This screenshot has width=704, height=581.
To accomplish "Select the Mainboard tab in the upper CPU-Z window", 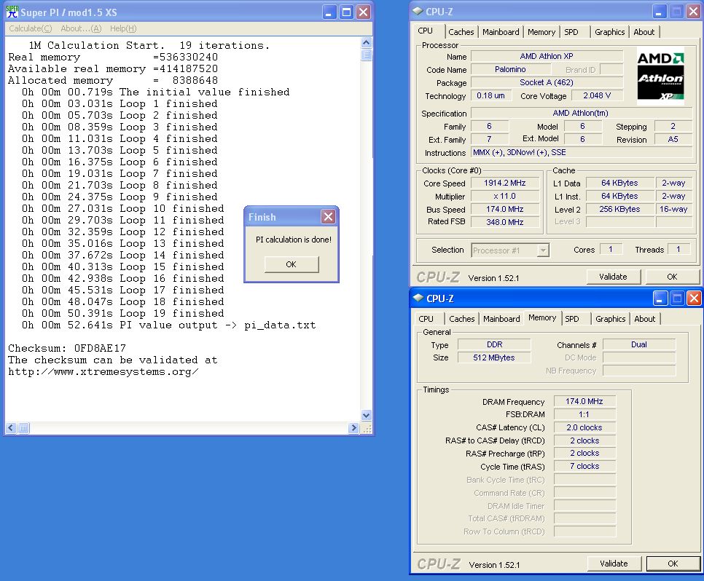I will (x=501, y=32).
